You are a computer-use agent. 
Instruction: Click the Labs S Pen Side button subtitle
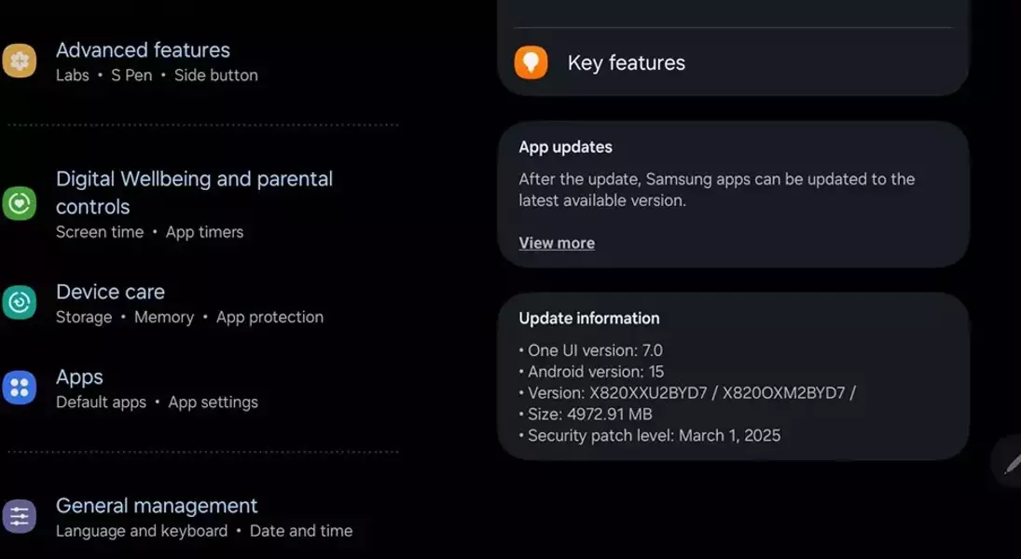[x=157, y=75]
